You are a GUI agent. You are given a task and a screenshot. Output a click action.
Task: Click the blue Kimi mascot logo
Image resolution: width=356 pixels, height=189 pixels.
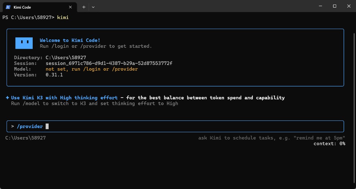24,43
